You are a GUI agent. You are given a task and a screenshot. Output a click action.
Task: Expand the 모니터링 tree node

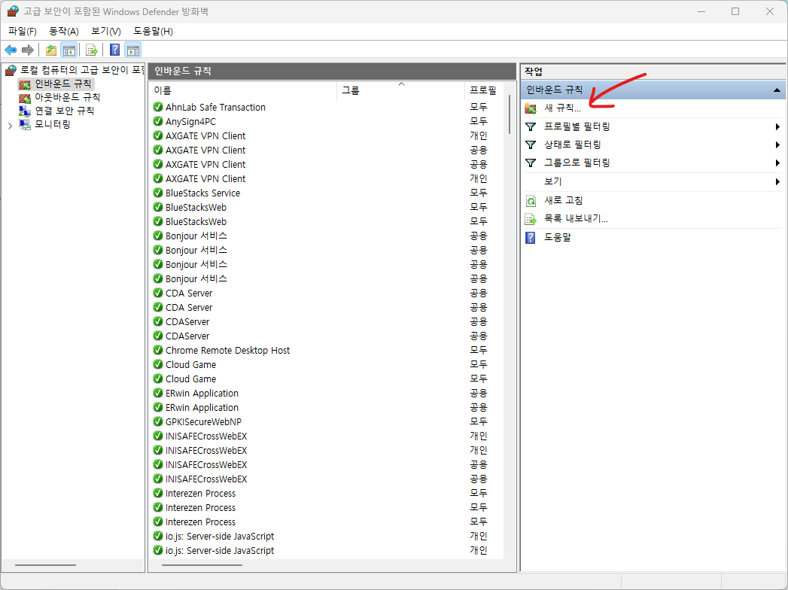point(10,126)
